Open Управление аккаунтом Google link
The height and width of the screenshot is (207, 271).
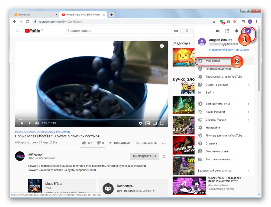229,50
